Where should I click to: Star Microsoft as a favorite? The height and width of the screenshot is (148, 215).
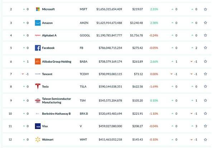pyautogui.click(x=205, y=9)
